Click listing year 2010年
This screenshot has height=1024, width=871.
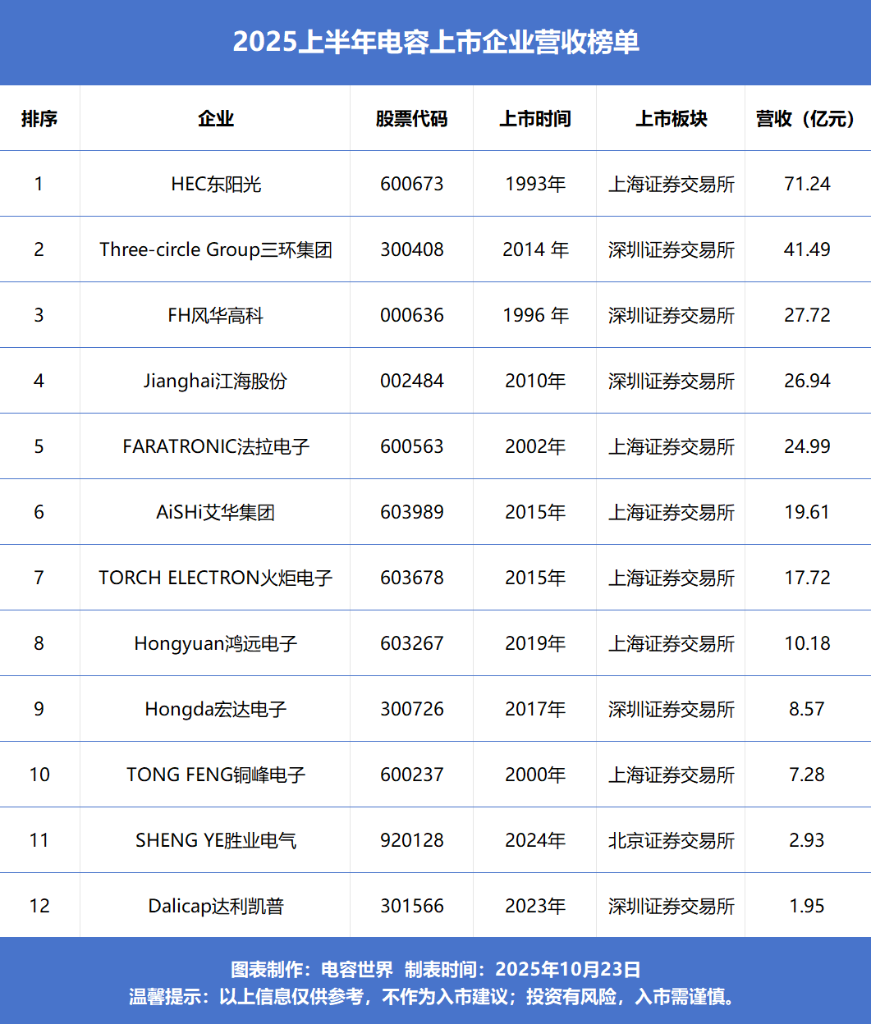(535, 381)
